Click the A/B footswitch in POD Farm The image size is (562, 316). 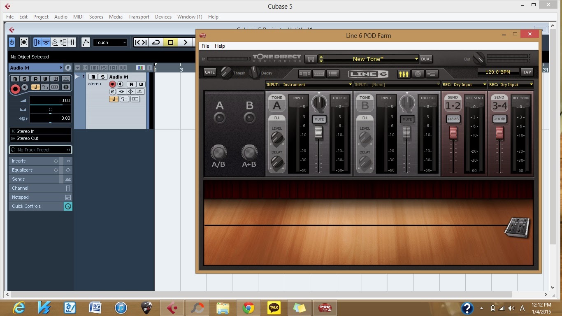coord(218,153)
